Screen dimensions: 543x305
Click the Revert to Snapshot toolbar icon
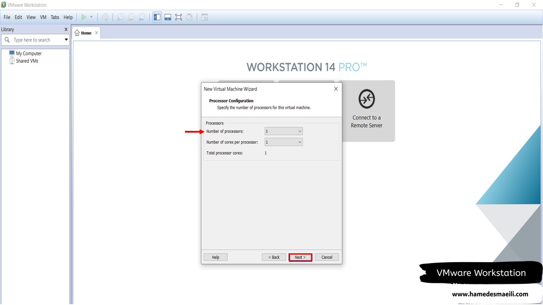[x=132, y=17]
